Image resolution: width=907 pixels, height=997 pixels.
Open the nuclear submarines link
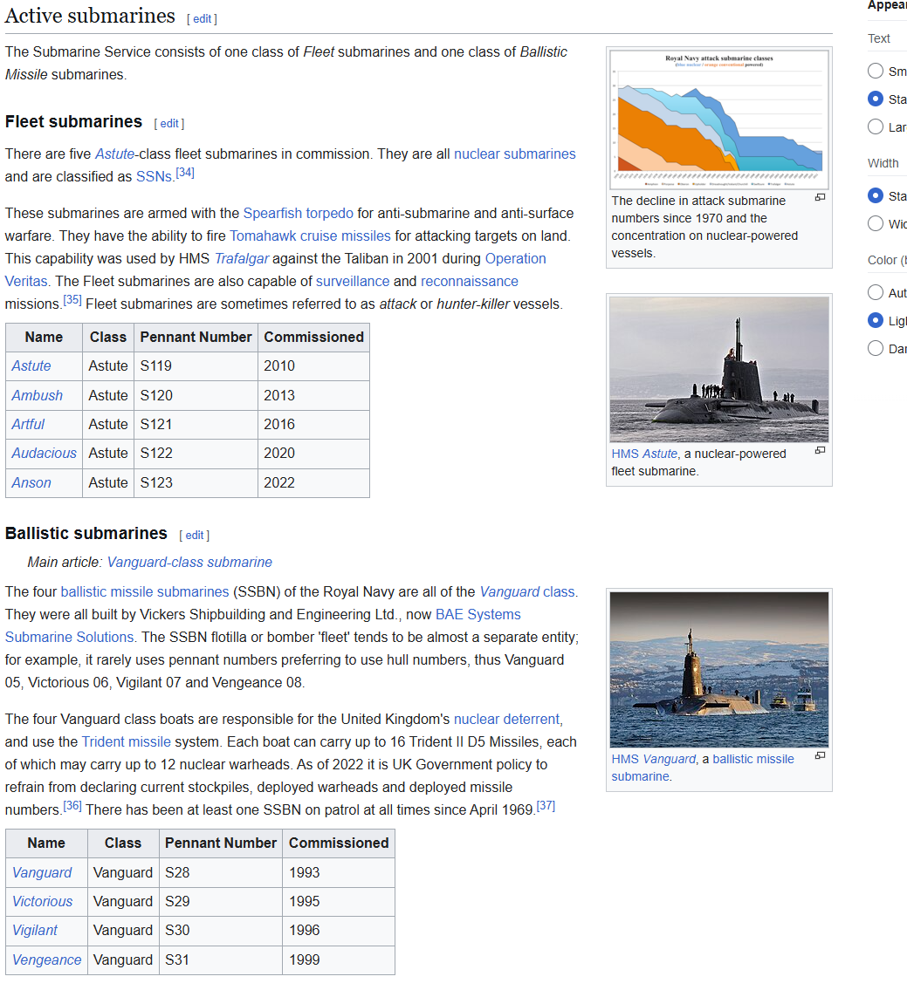[x=514, y=154]
